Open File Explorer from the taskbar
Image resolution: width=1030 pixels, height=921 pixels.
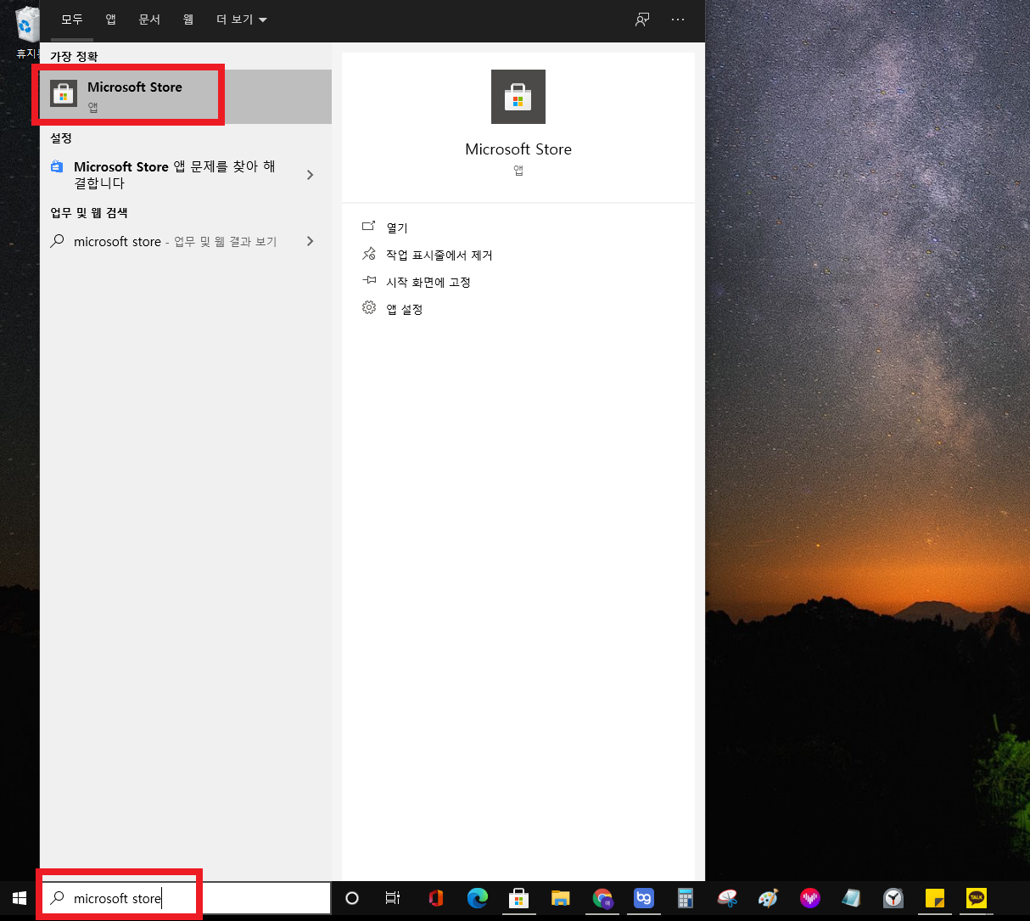pos(560,898)
